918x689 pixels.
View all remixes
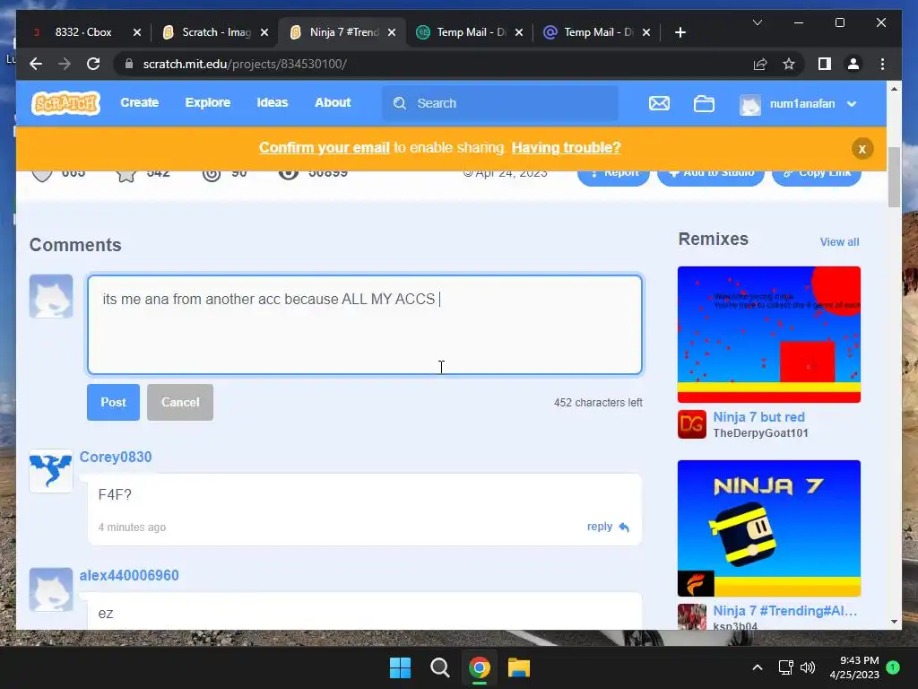[x=839, y=242]
